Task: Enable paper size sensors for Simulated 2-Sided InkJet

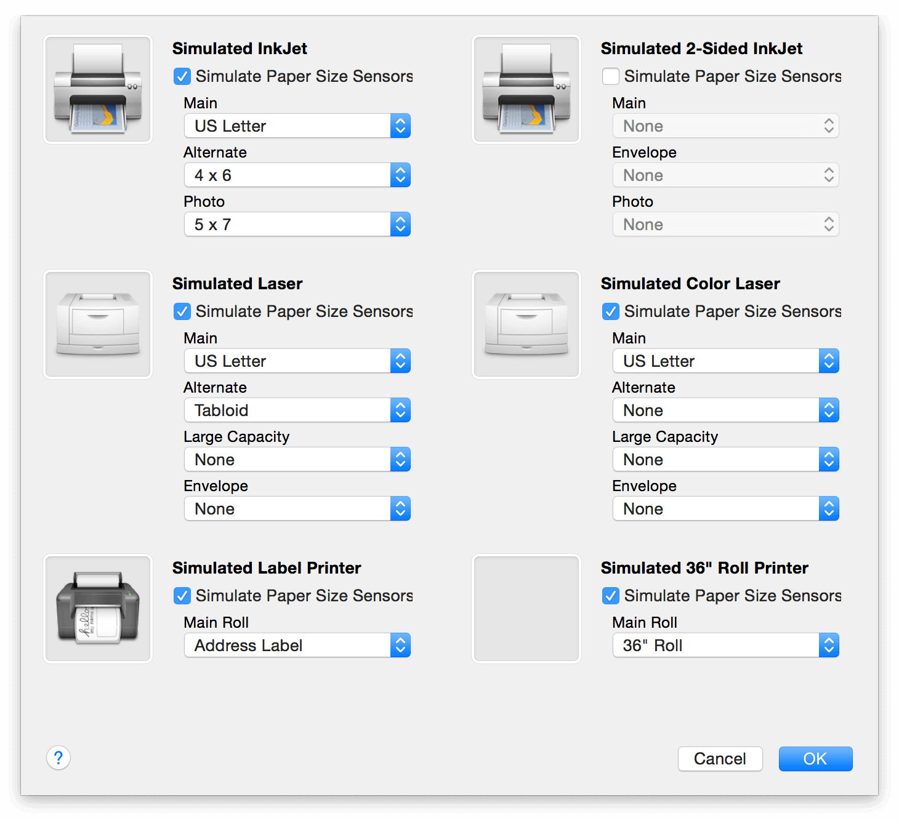Action: (610, 76)
